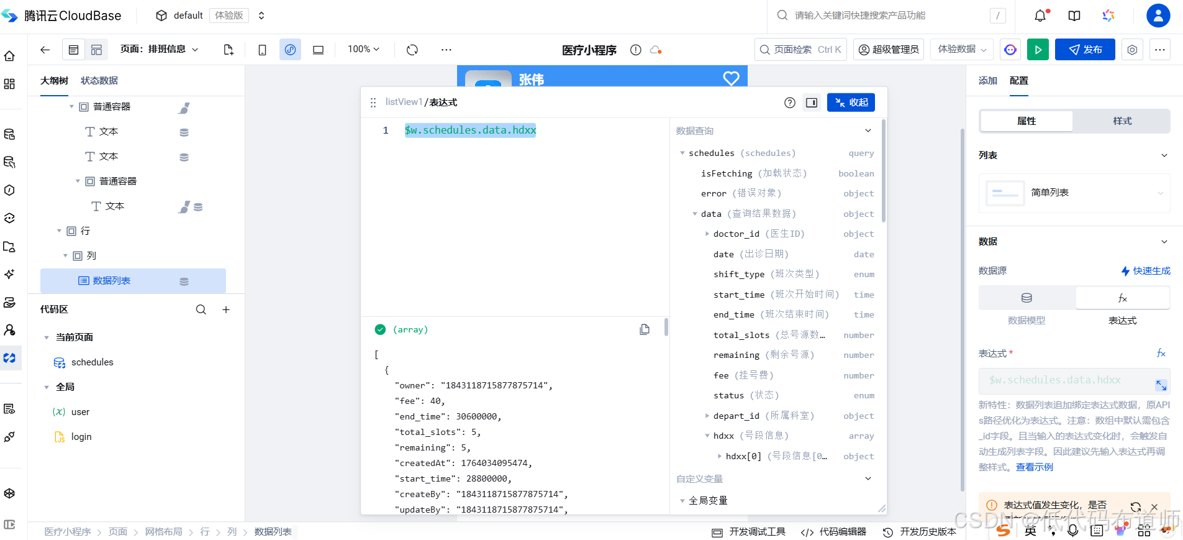Open 开发历史版本 in the bottom bar

click(920, 532)
